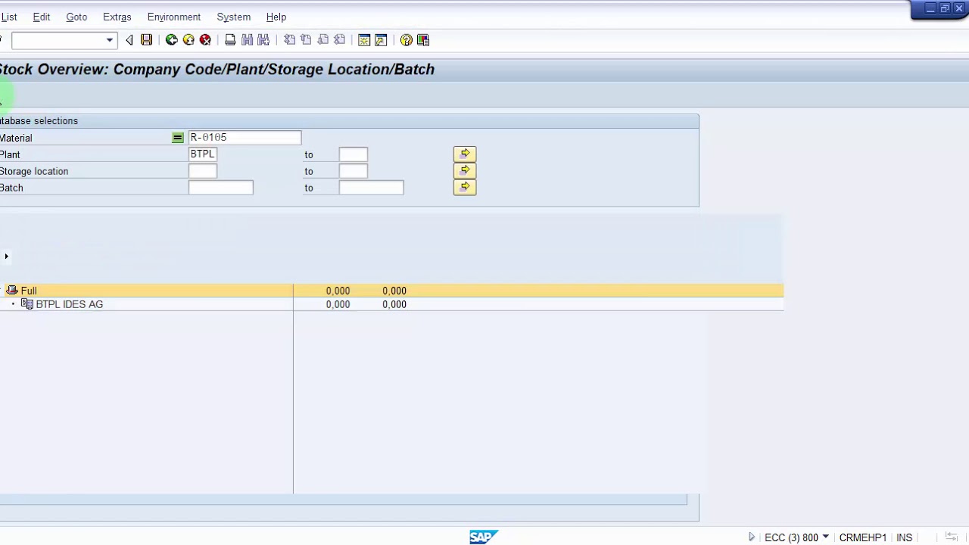
Task: Select the BTPL IDES AG tree row
Action: tap(391, 304)
